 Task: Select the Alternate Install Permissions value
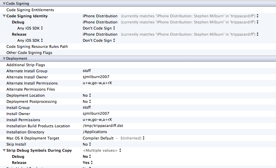coord(97,83)
